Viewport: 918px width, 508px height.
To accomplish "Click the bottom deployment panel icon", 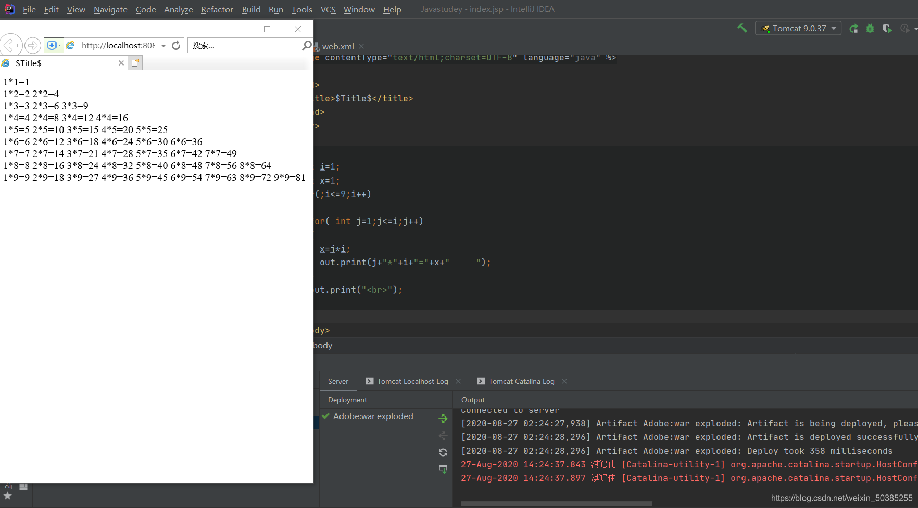I will (443, 469).
